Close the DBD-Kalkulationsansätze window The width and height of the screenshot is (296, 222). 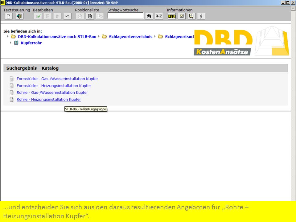tap(293, 3)
